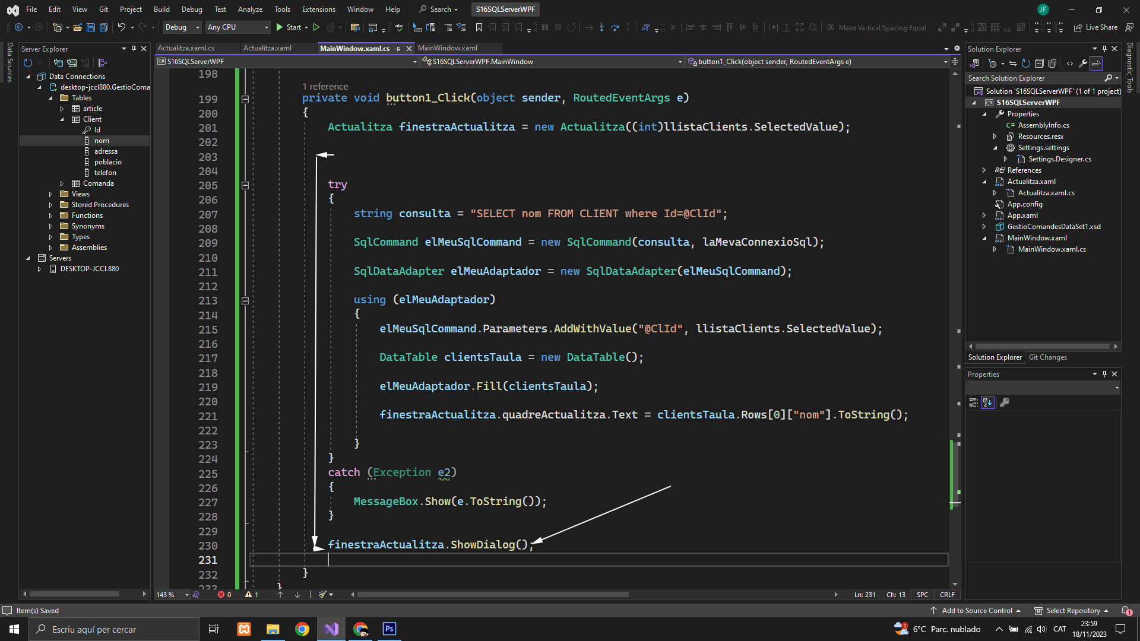Click Refresh in Server Explorer toolbar

pyautogui.click(x=27, y=63)
